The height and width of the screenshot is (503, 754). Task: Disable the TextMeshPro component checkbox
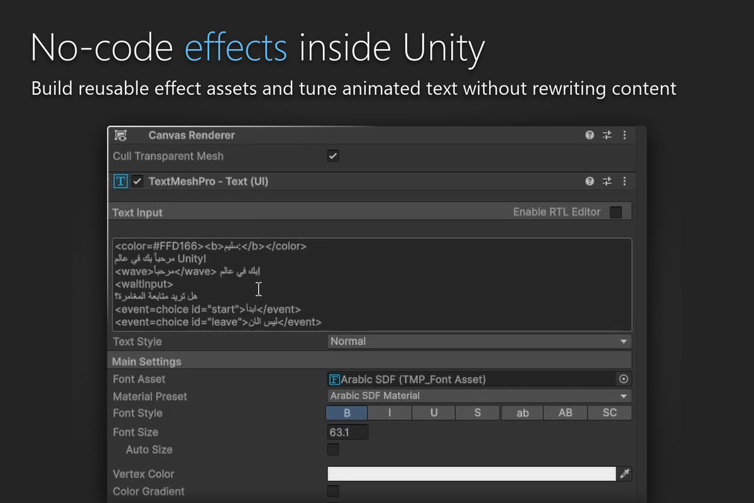click(x=138, y=181)
